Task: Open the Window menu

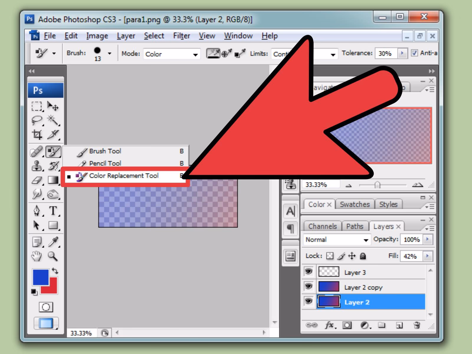Action: point(238,36)
